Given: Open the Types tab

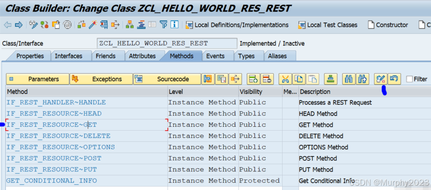Looking at the screenshot, I should [x=247, y=56].
